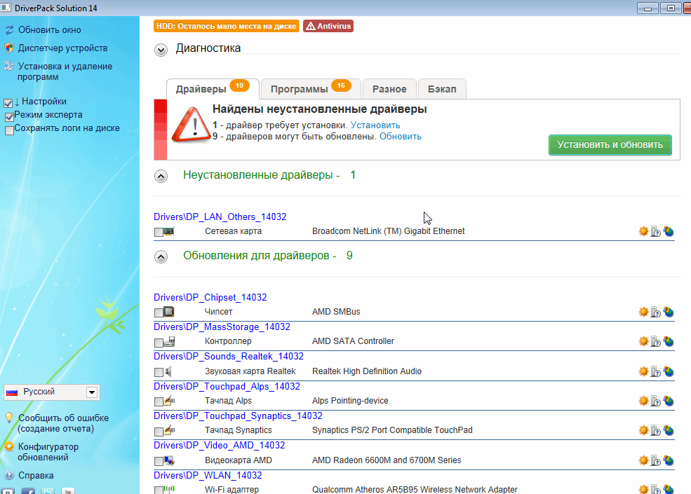
Task: Open device info icon for AMD SATA Controller
Action: (x=656, y=342)
